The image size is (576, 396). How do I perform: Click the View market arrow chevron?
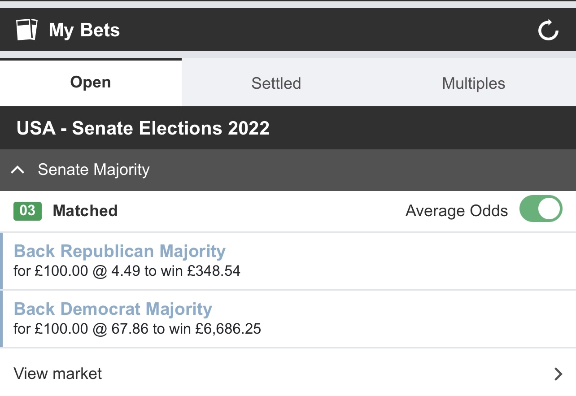click(558, 374)
